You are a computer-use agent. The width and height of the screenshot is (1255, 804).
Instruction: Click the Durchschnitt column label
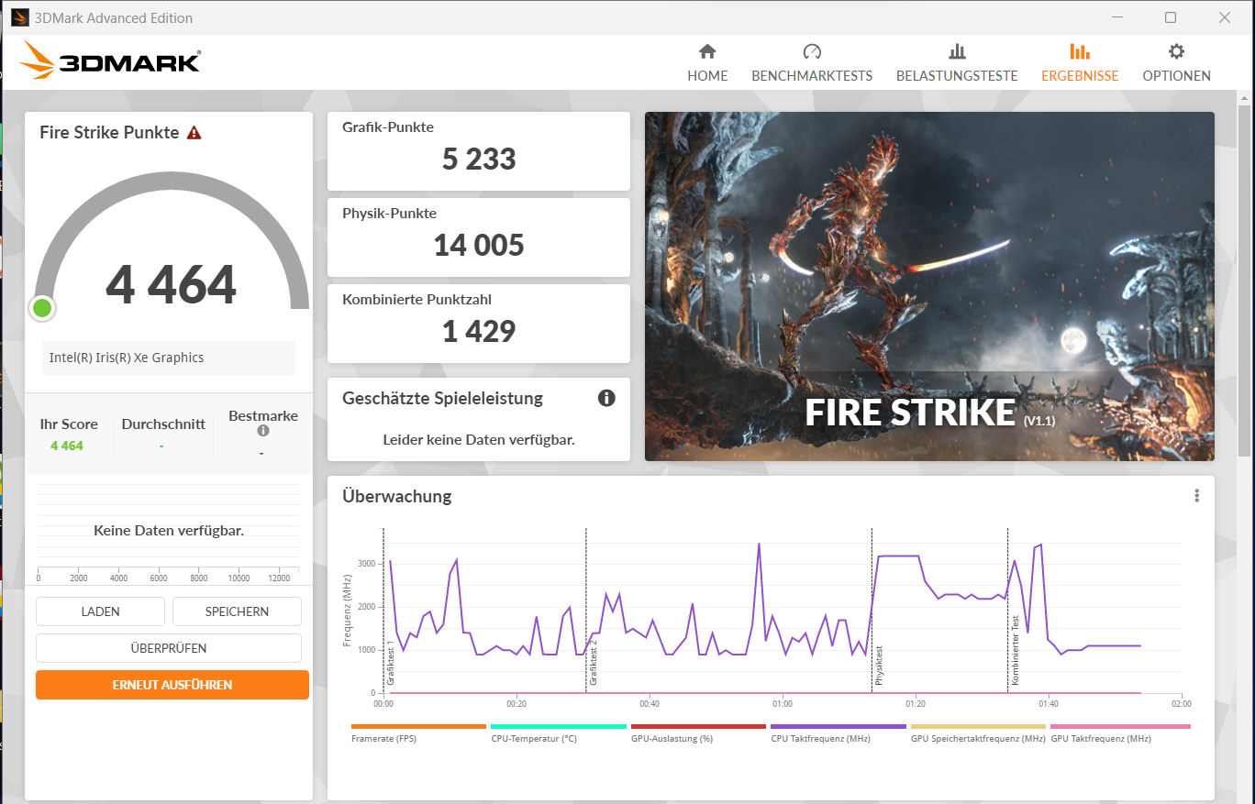(x=163, y=424)
